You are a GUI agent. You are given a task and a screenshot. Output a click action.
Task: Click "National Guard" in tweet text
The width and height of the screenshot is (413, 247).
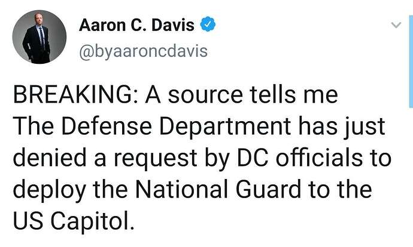(218, 189)
